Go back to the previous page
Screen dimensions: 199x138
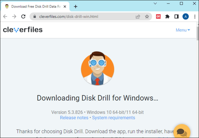coord(5,16)
